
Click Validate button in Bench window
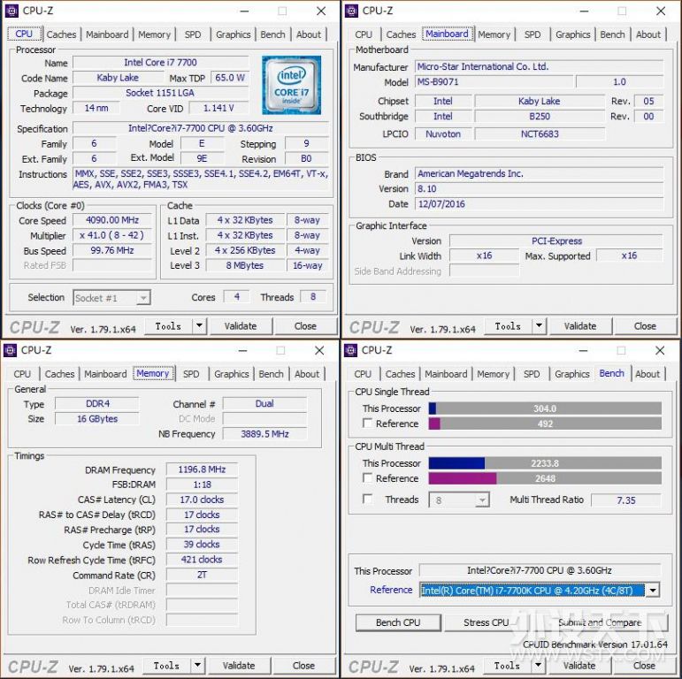579,666
